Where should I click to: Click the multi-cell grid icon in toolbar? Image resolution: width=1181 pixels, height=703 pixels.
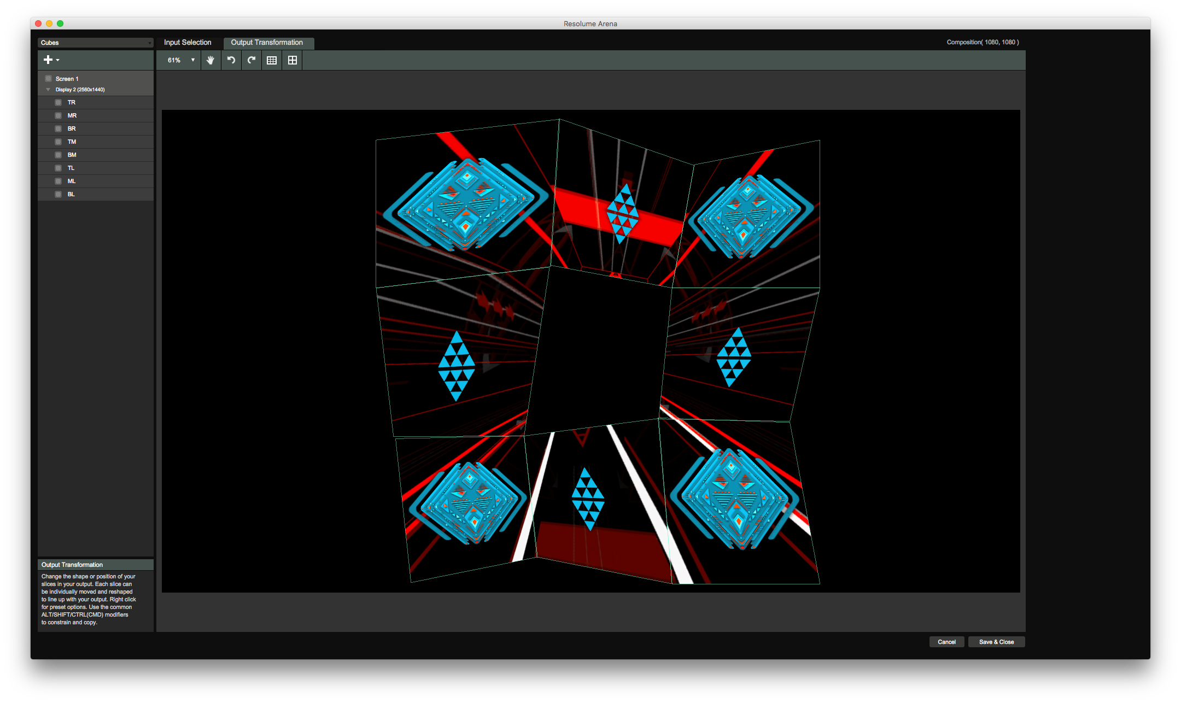[x=272, y=60]
